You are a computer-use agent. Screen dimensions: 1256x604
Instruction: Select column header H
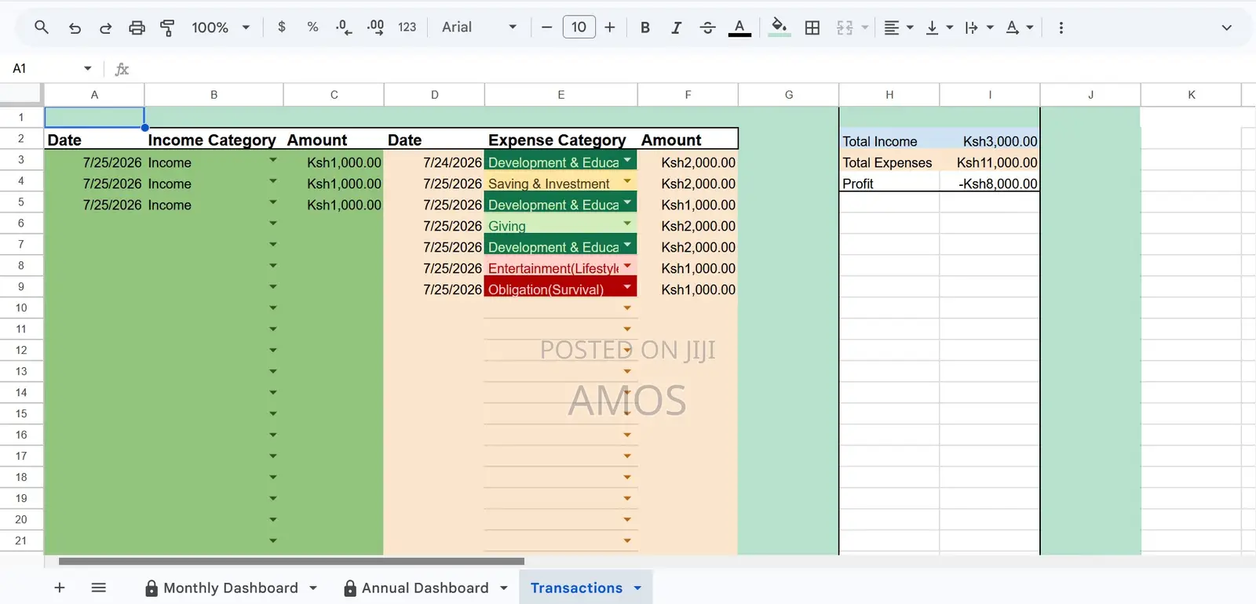pos(889,94)
